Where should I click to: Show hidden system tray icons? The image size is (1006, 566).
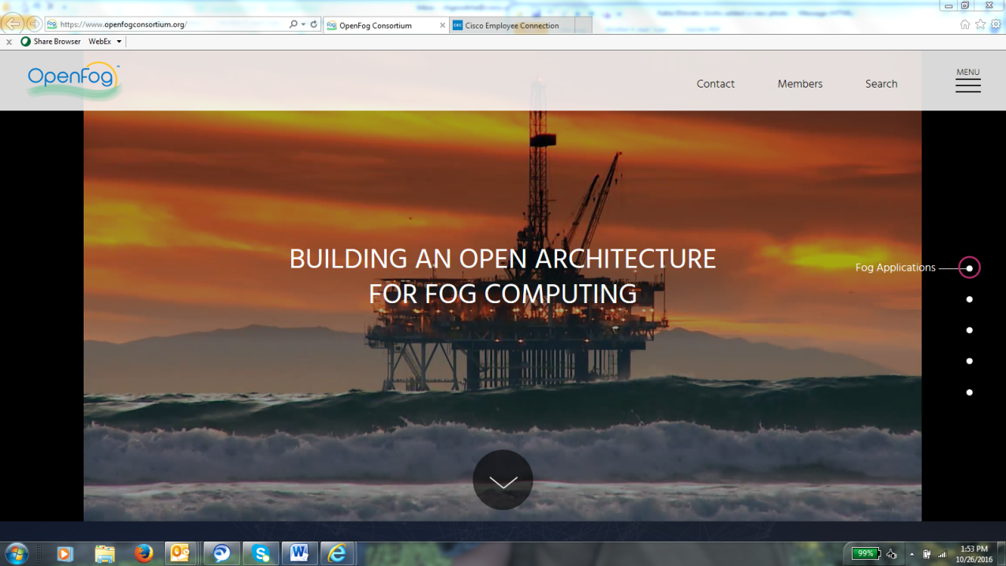(911, 554)
